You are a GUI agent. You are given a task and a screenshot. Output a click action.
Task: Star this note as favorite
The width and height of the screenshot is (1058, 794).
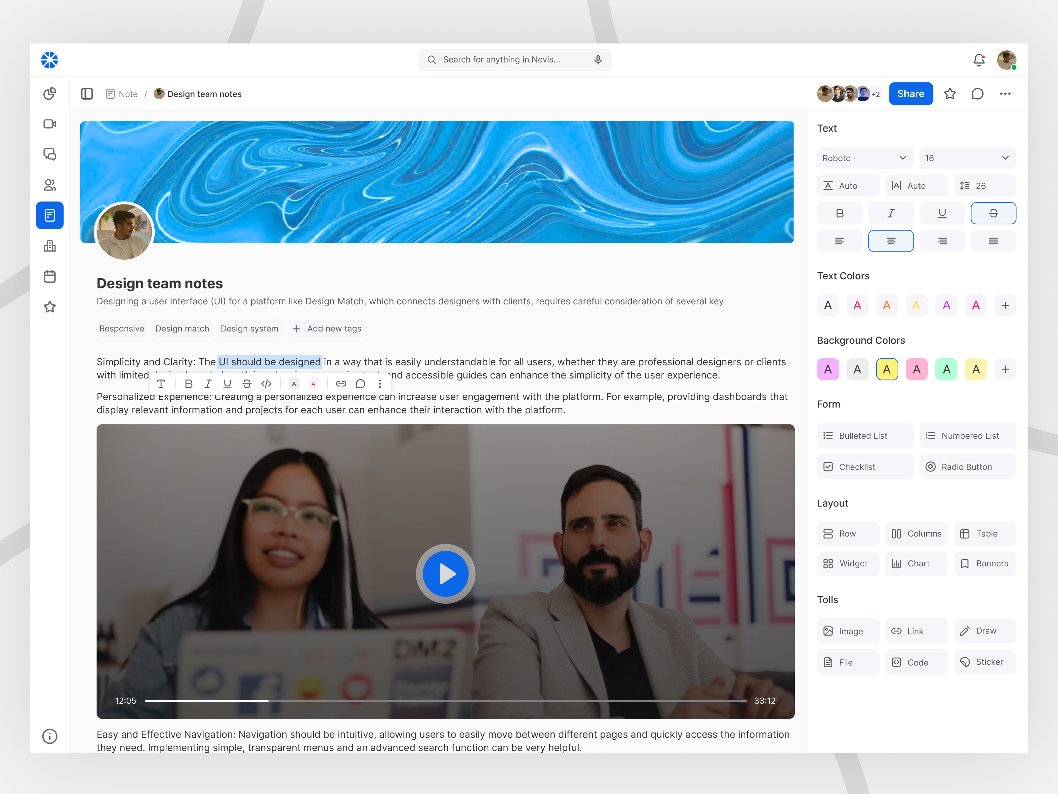coord(950,94)
